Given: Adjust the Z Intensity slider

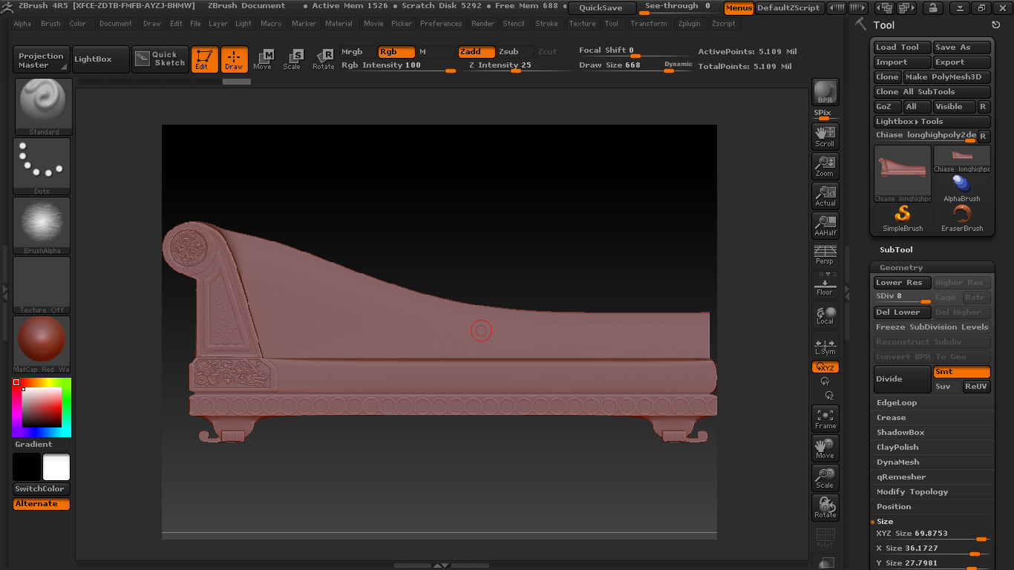Looking at the screenshot, I should point(514,66).
